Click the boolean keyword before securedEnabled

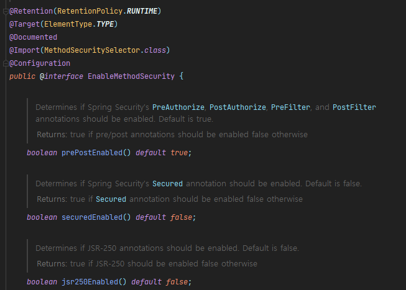pyautogui.click(x=42, y=217)
